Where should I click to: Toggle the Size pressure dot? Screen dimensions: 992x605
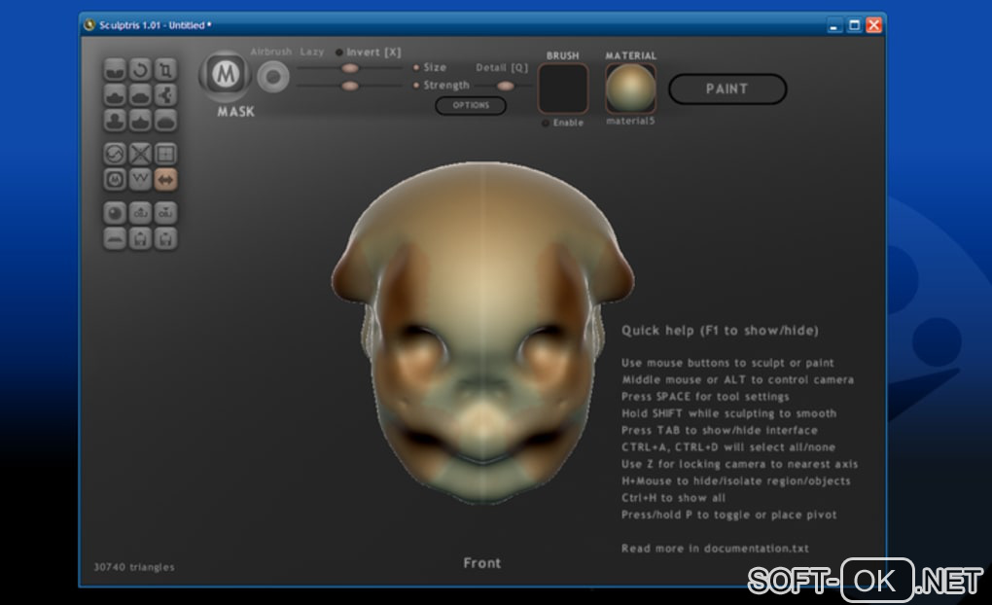(415, 67)
